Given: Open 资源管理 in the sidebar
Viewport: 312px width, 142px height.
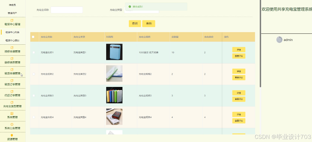Looking at the screenshot, I should (12, 137).
